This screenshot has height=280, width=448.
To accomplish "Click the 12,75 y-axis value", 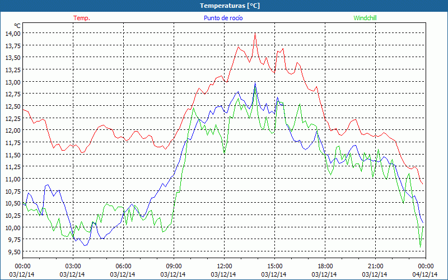I will 13,94.
